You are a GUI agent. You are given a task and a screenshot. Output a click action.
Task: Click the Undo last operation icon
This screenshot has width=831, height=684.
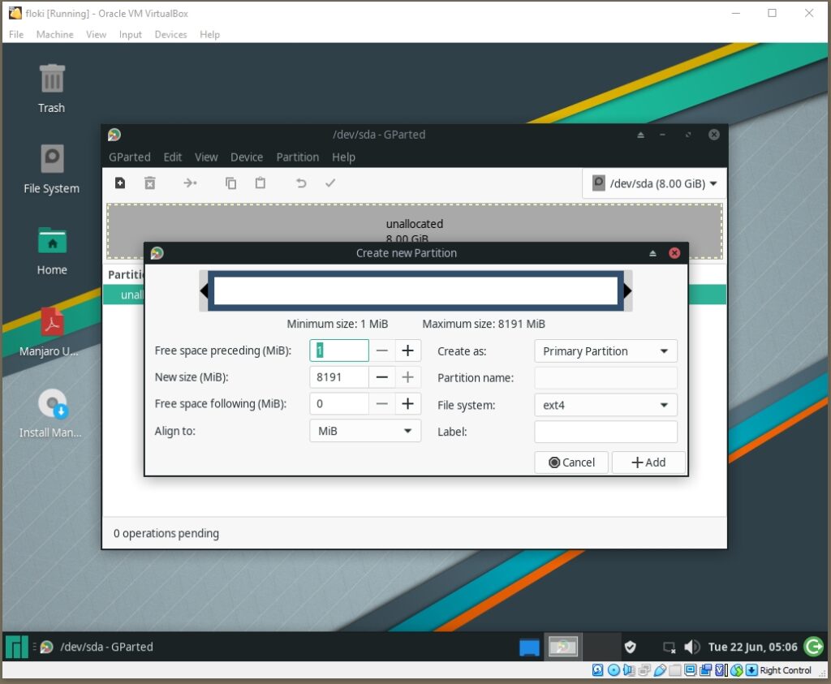pos(301,183)
